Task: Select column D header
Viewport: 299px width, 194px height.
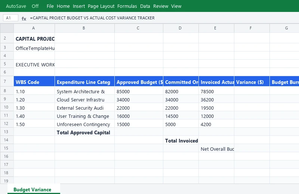Action: pos(181,28)
